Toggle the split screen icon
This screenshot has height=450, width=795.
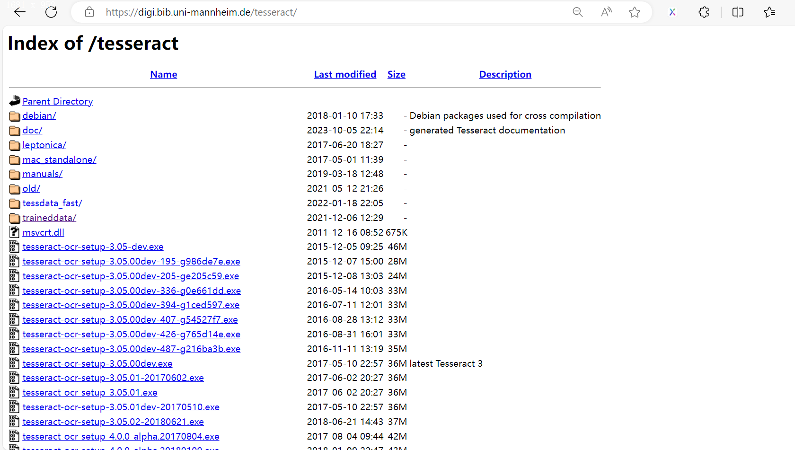pos(738,12)
